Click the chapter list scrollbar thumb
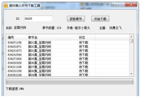Viewport: 141px width, 97px height. 131,41
